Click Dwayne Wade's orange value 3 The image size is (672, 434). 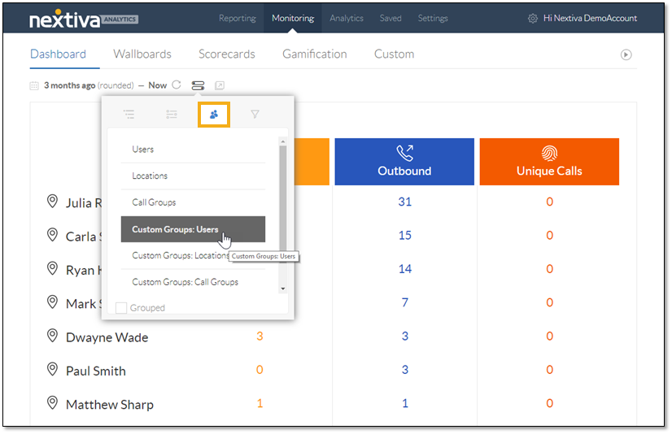260,336
